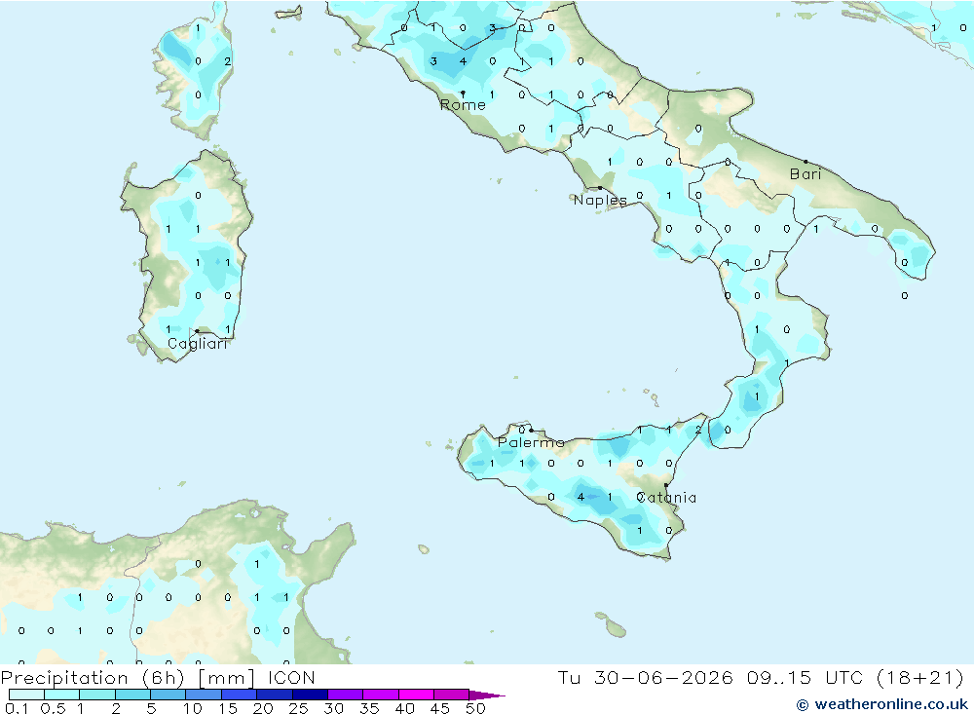This screenshot has height=714, width=974.
Task: Click the legend scale label 15
Action: pyautogui.click(x=228, y=708)
